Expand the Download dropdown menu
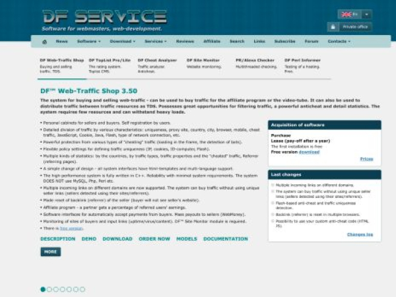This screenshot has height=297, width=396. coord(123,41)
